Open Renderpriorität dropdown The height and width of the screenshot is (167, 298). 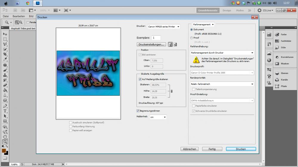tap(222, 84)
